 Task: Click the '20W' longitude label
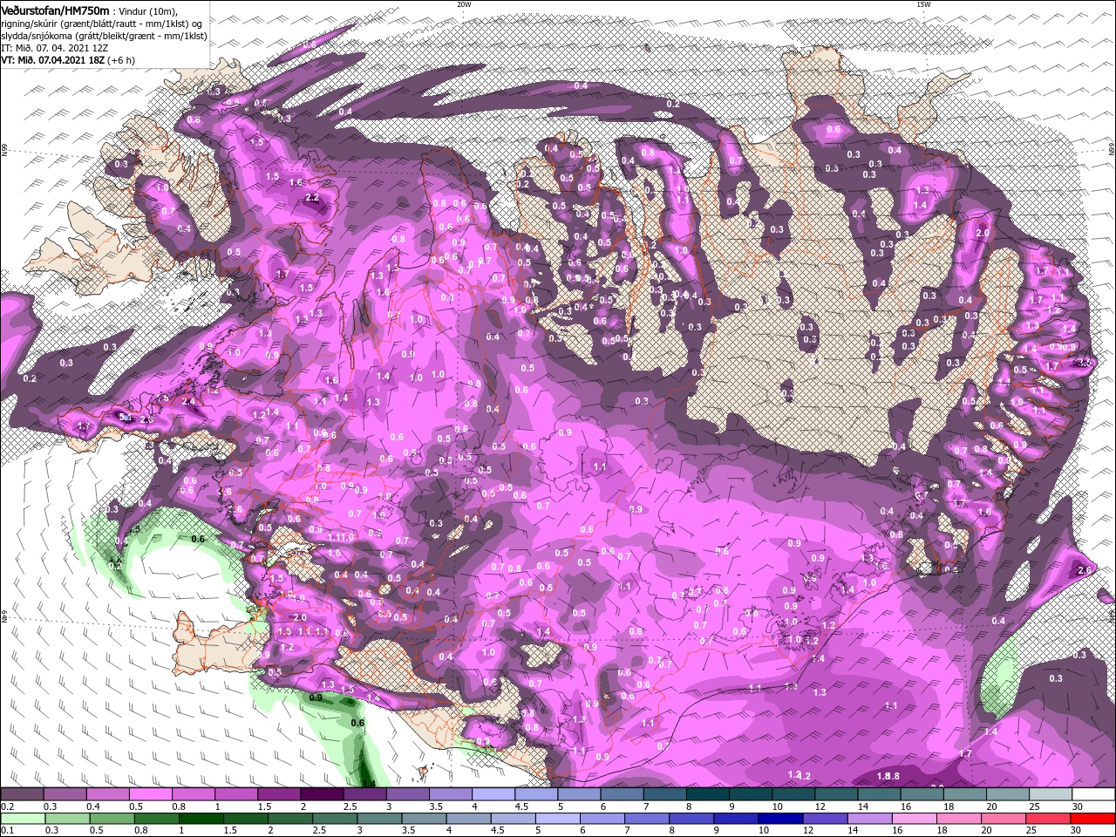coord(464,4)
